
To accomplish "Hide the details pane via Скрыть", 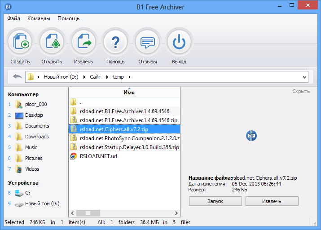I will (301, 91).
